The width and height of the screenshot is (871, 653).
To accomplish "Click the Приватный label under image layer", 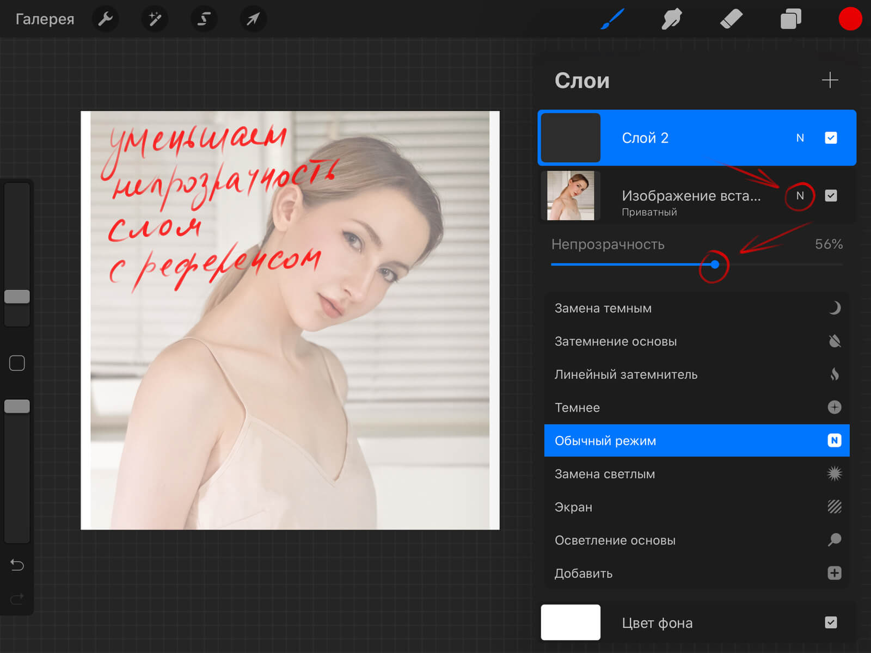I will click(x=649, y=212).
